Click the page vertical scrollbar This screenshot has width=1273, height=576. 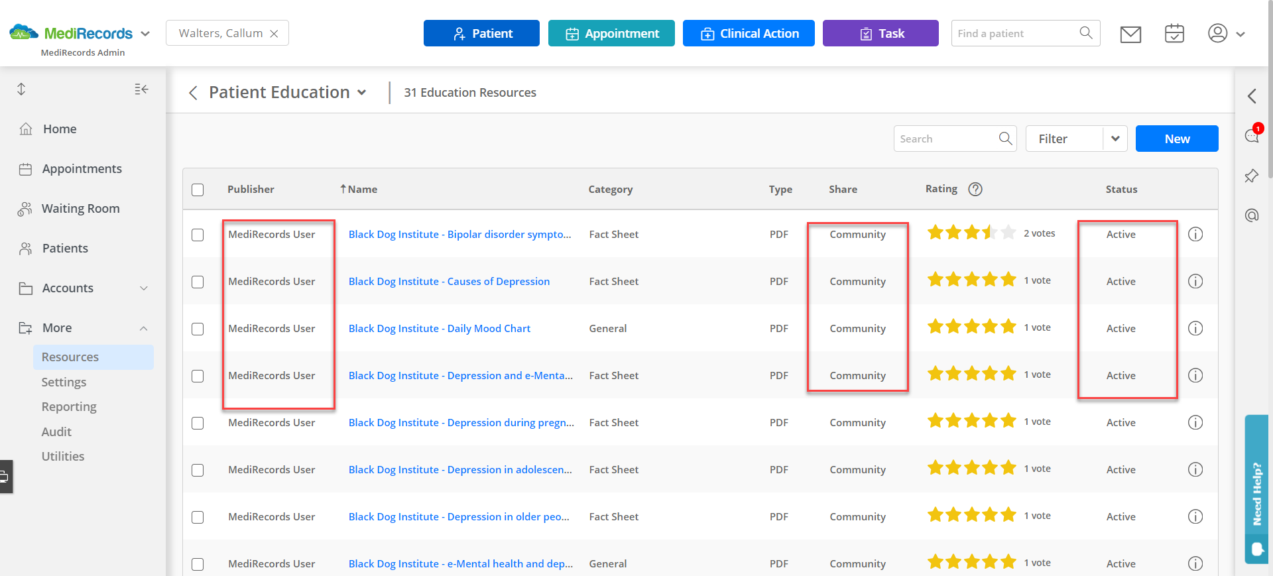point(1269,89)
